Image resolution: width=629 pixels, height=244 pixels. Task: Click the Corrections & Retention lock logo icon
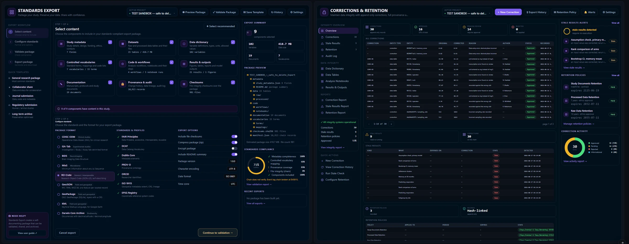point(324,12)
